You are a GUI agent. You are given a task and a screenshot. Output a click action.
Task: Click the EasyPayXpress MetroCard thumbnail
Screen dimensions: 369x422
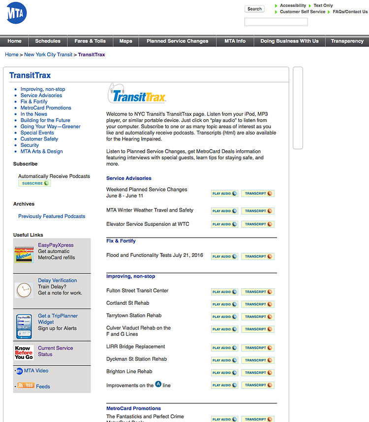tap(24, 254)
